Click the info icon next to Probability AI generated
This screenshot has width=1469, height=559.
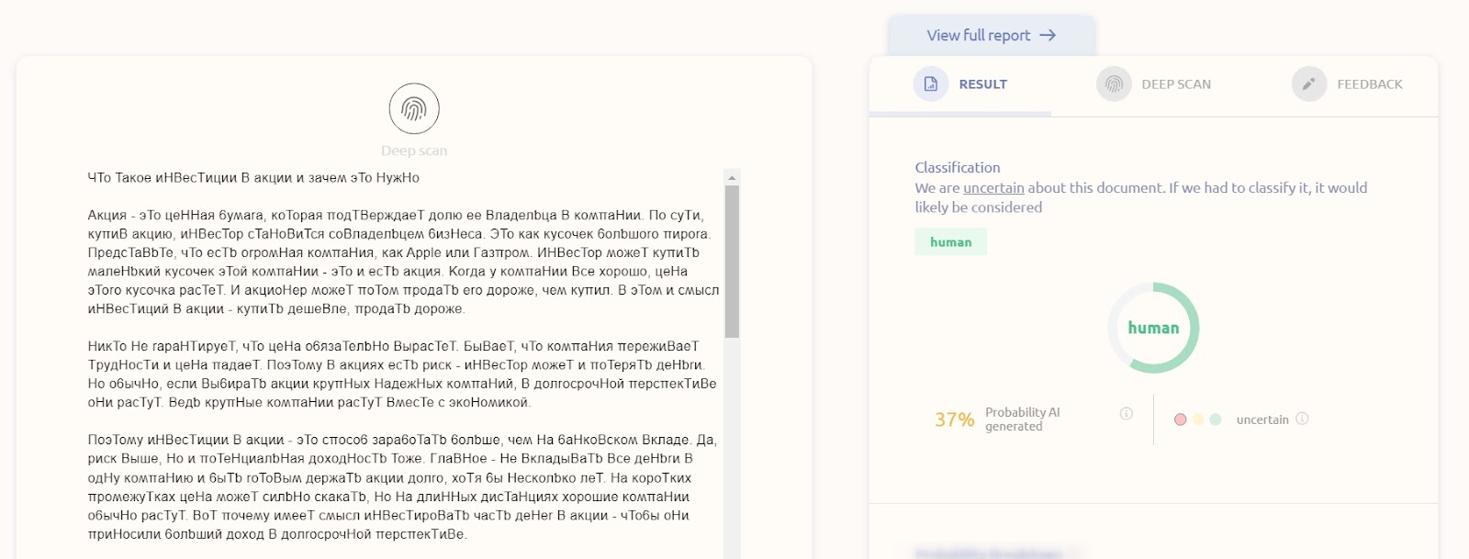click(1126, 414)
